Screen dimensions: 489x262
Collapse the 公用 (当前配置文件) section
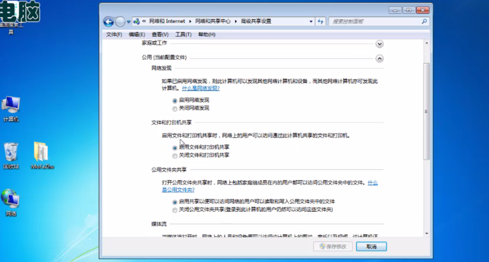(x=379, y=59)
